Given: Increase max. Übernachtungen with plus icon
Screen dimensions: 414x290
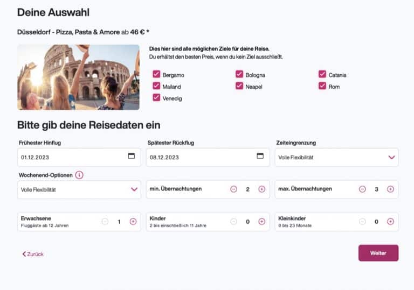Looking at the screenshot, I should 391,189.
